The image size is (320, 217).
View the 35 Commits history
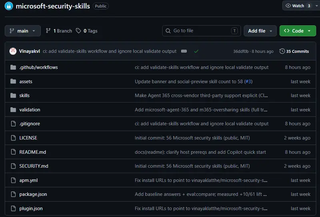click(297, 51)
